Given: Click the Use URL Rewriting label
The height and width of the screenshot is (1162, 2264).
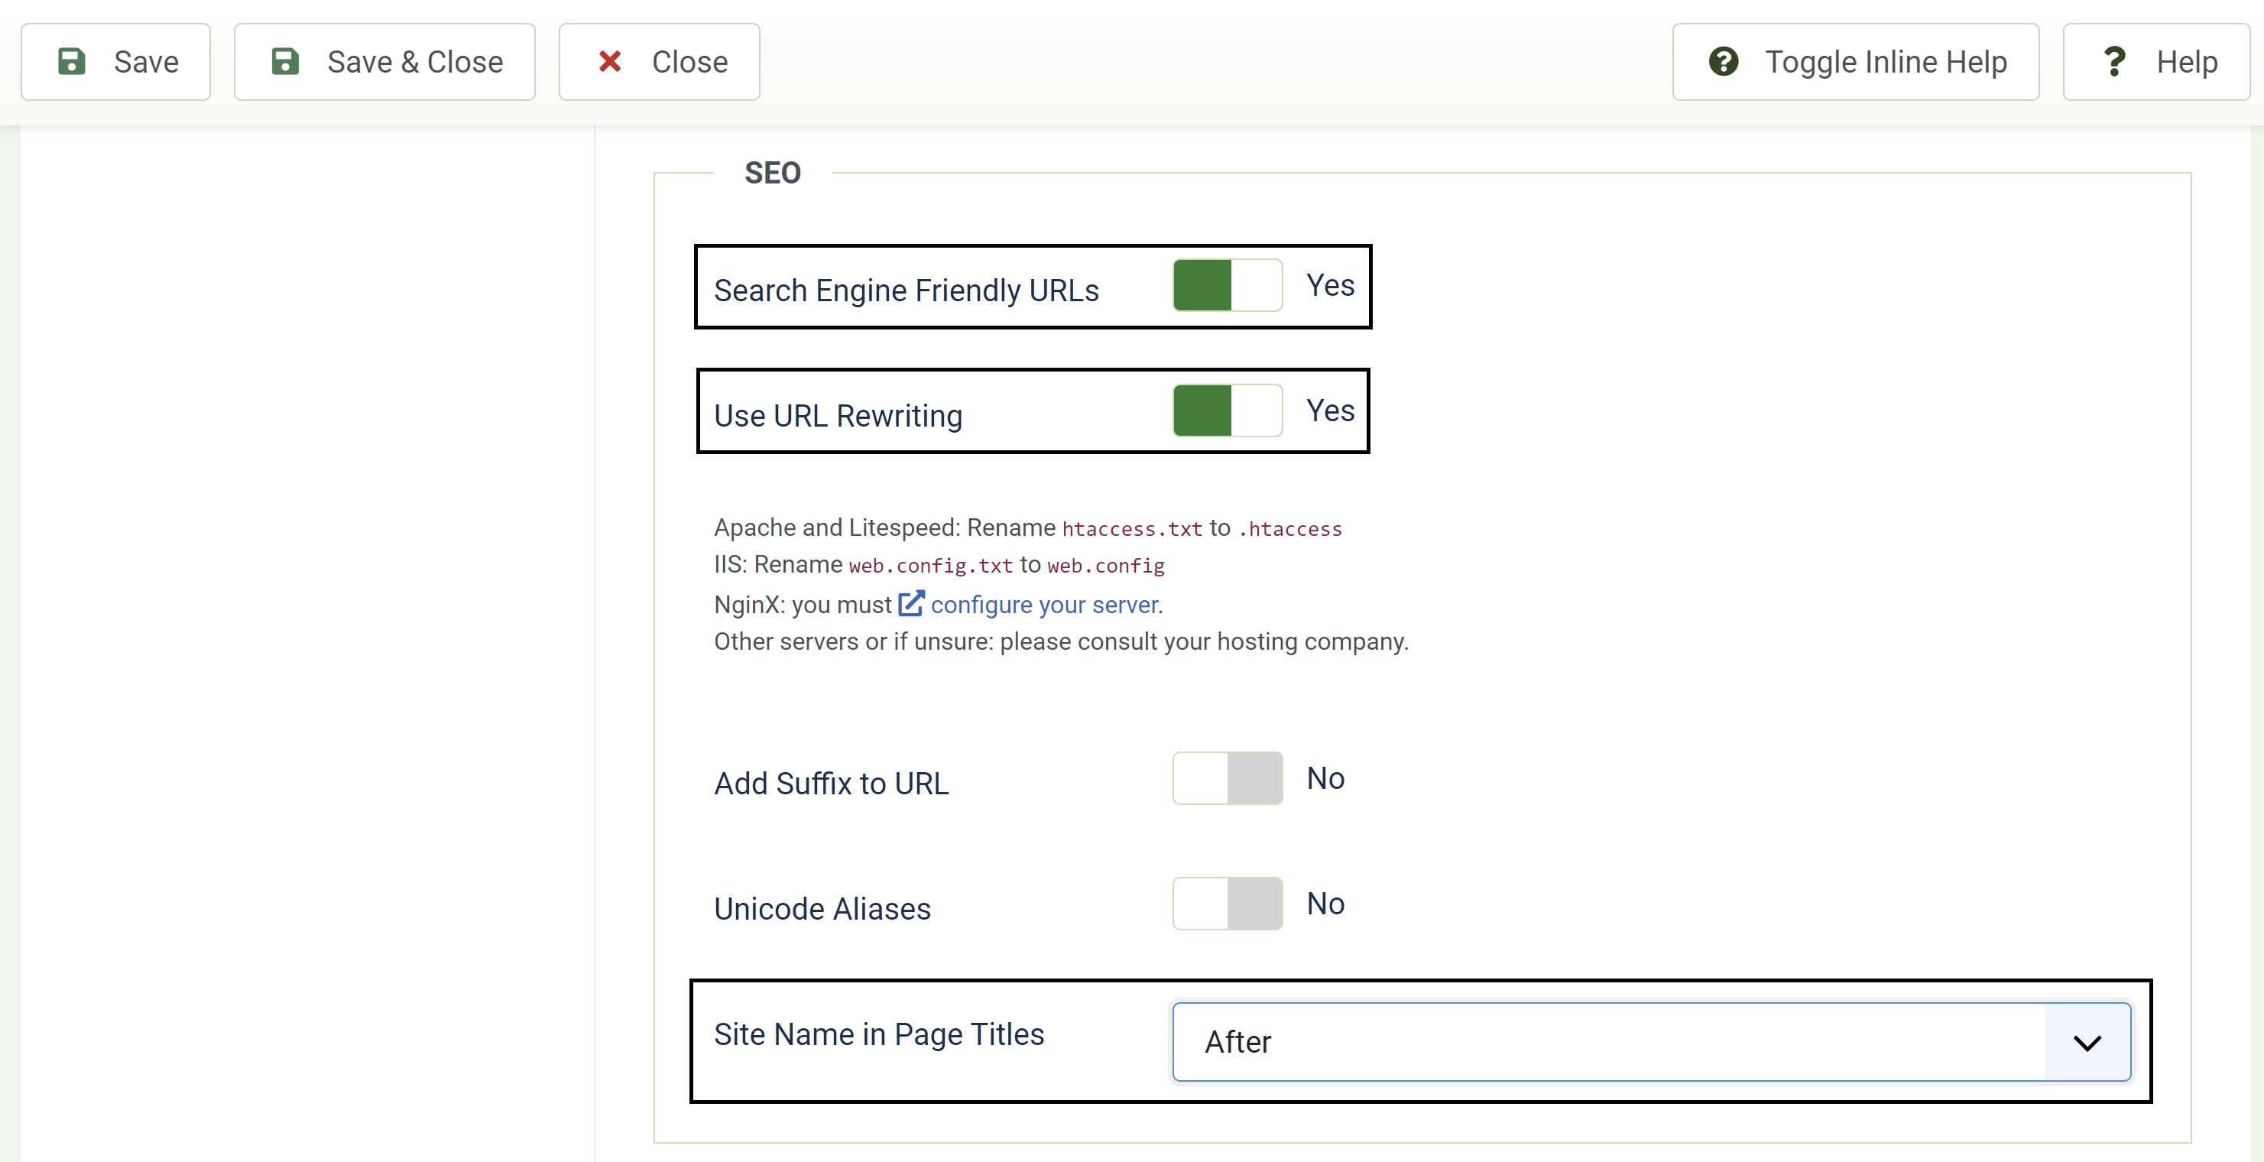Looking at the screenshot, I should [838, 416].
